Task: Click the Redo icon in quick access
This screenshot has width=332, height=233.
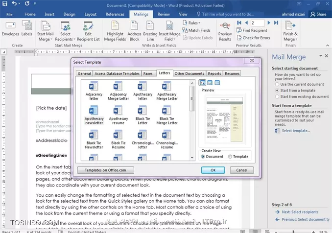Action: pyautogui.click(x=27, y=3)
